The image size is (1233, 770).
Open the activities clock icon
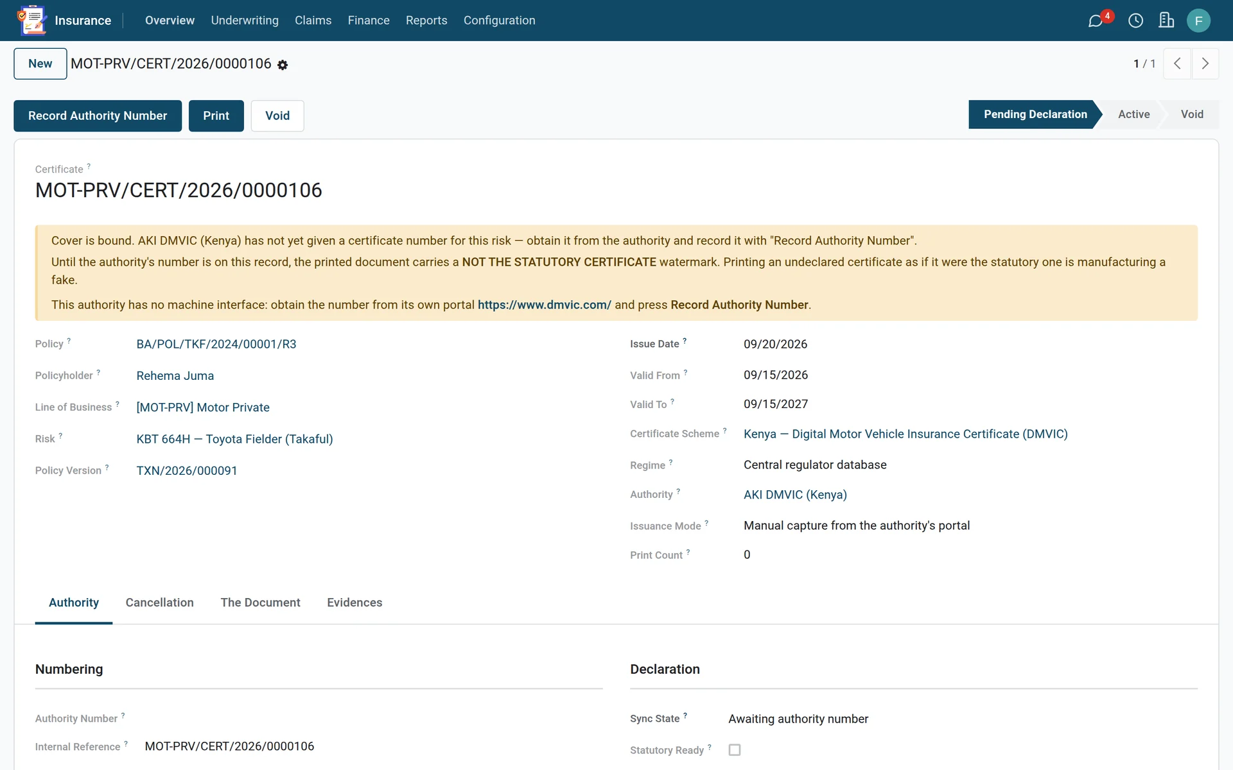tap(1135, 21)
